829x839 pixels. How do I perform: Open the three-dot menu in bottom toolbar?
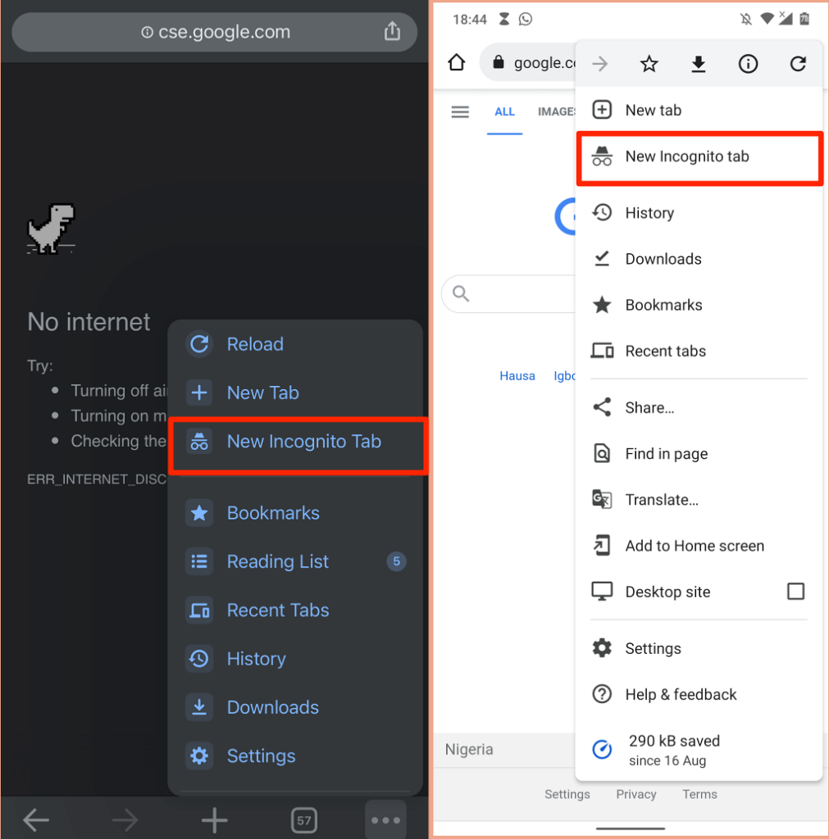point(385,819)
